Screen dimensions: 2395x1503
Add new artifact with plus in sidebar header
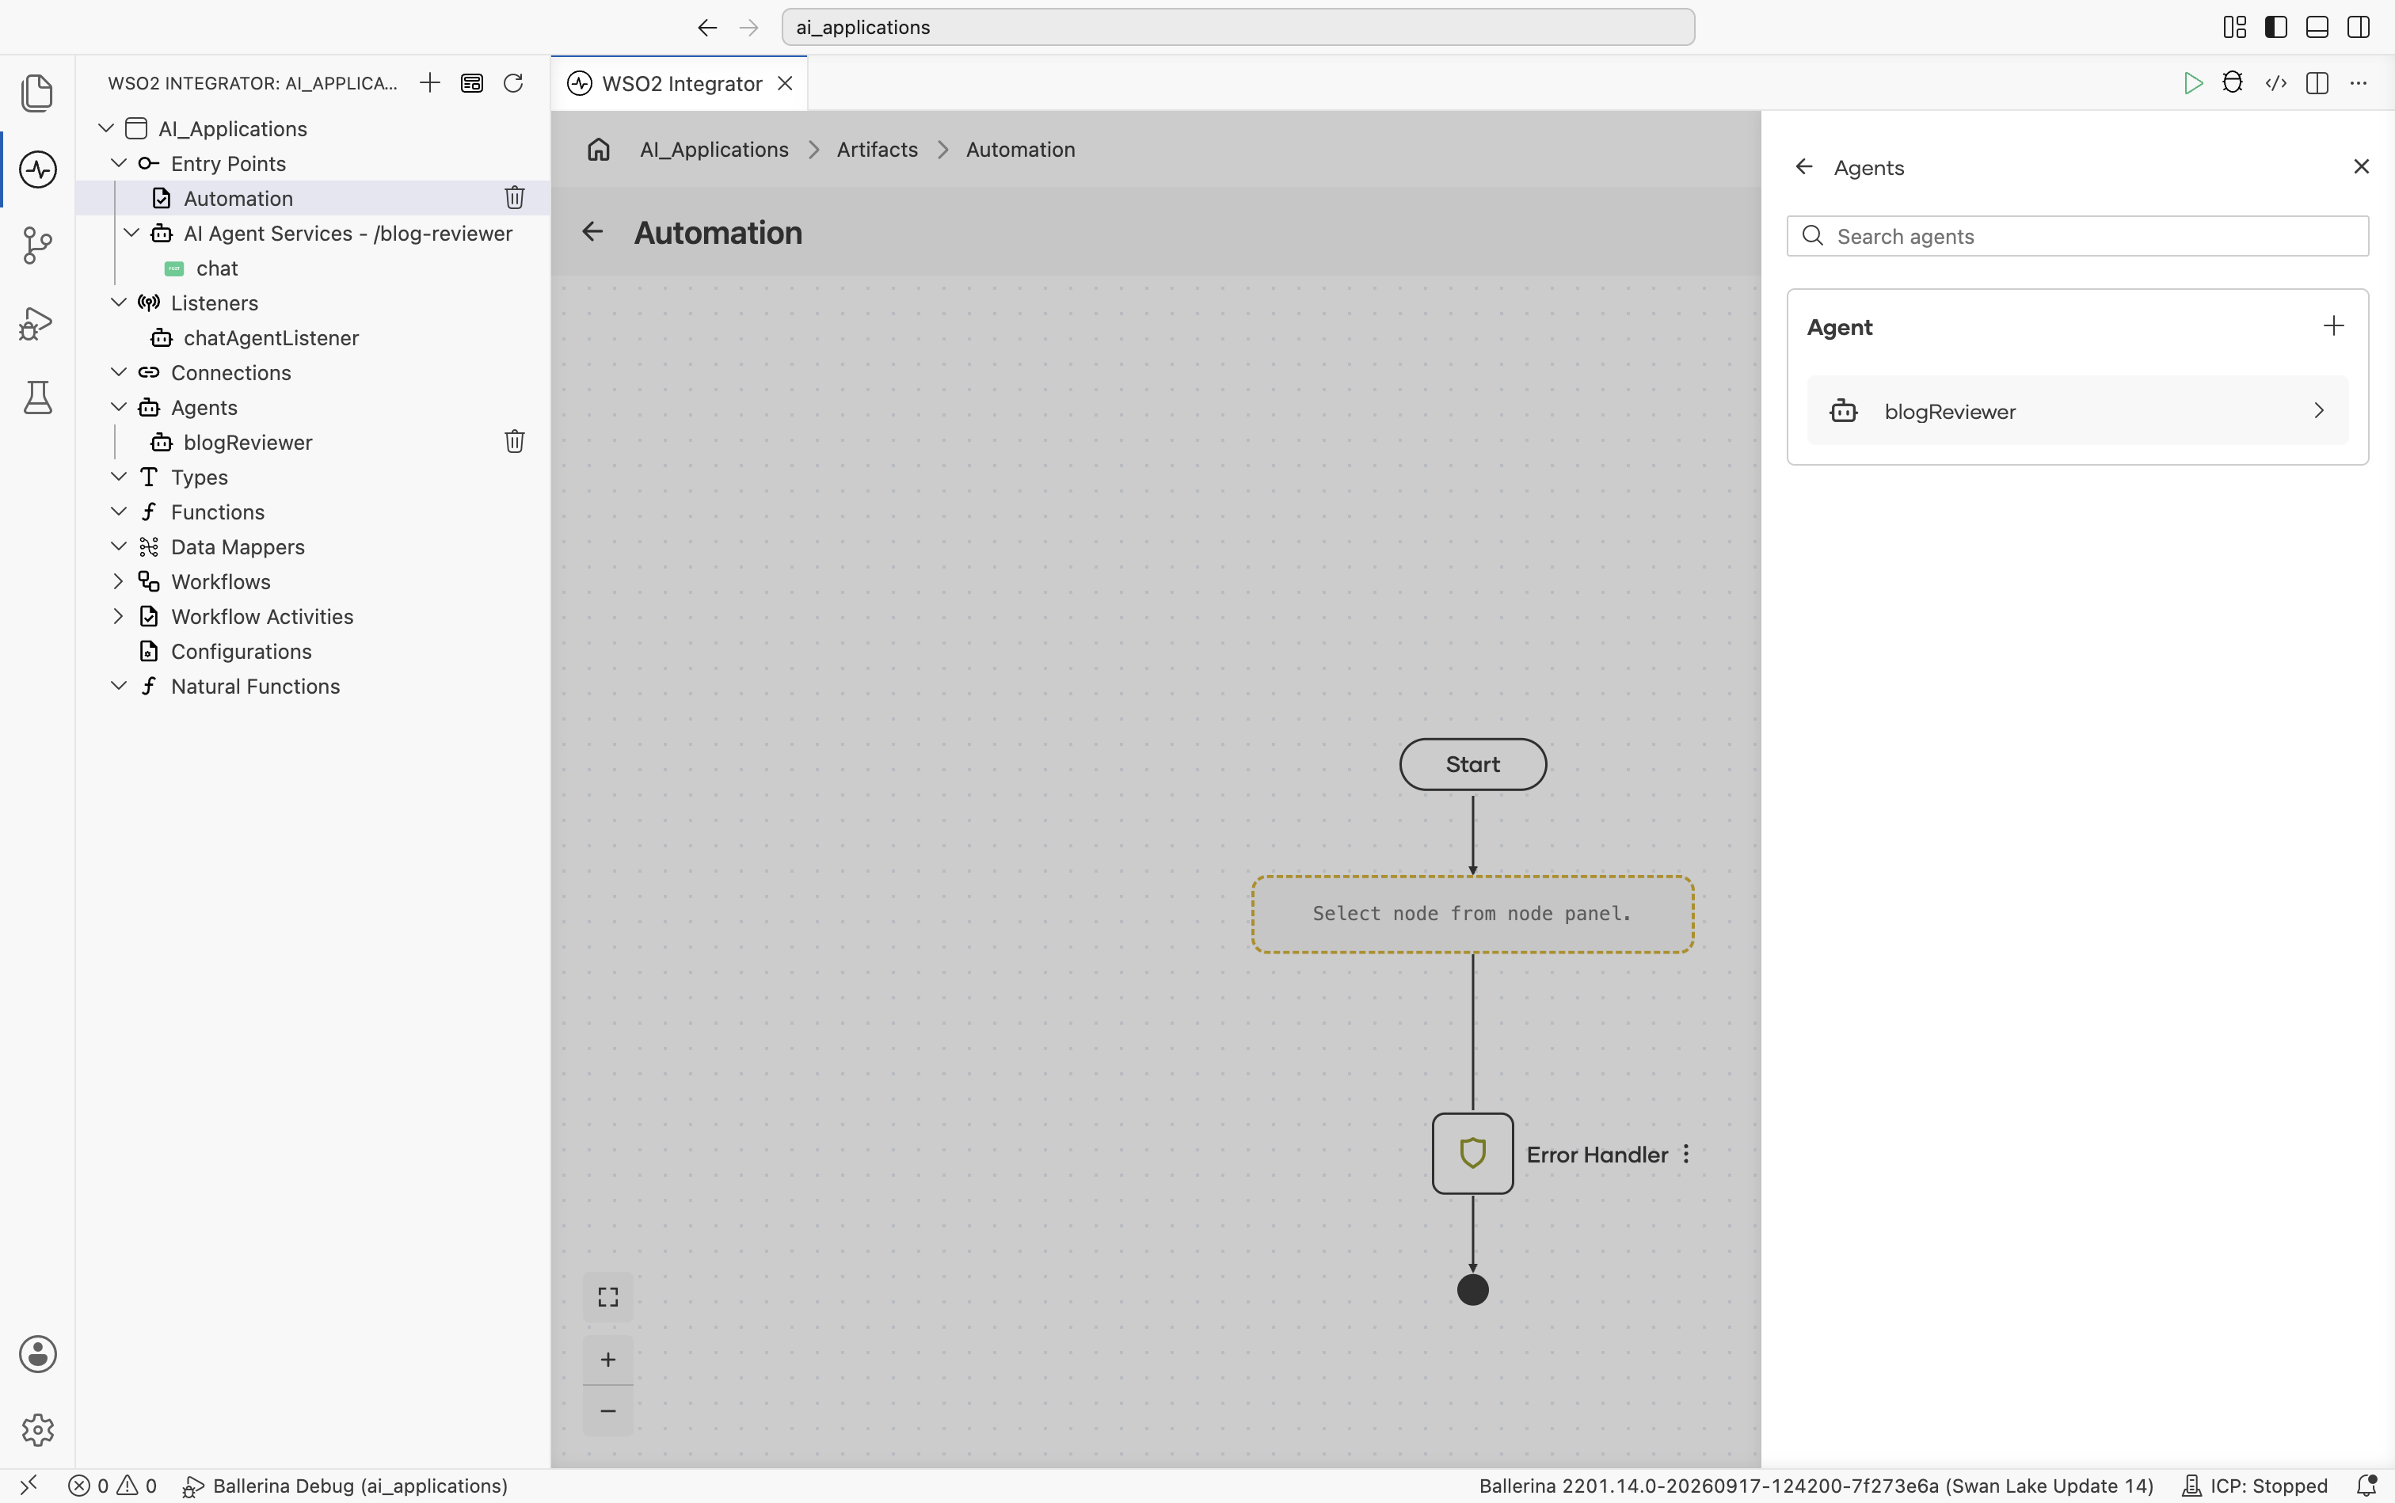pyautogui.click(x=429, y=83)
